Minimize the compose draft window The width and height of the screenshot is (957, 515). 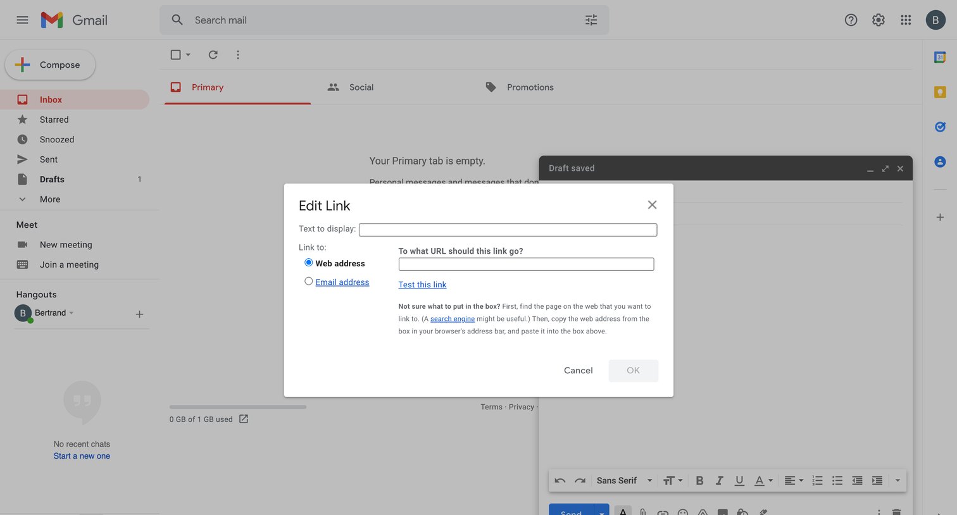(x=870, y=169)
